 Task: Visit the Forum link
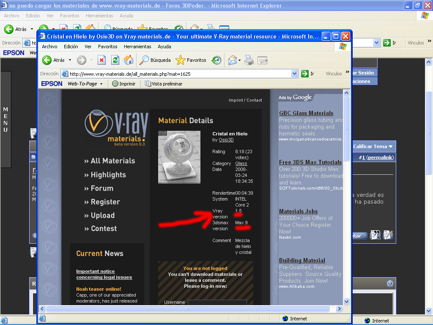point(99,188)
